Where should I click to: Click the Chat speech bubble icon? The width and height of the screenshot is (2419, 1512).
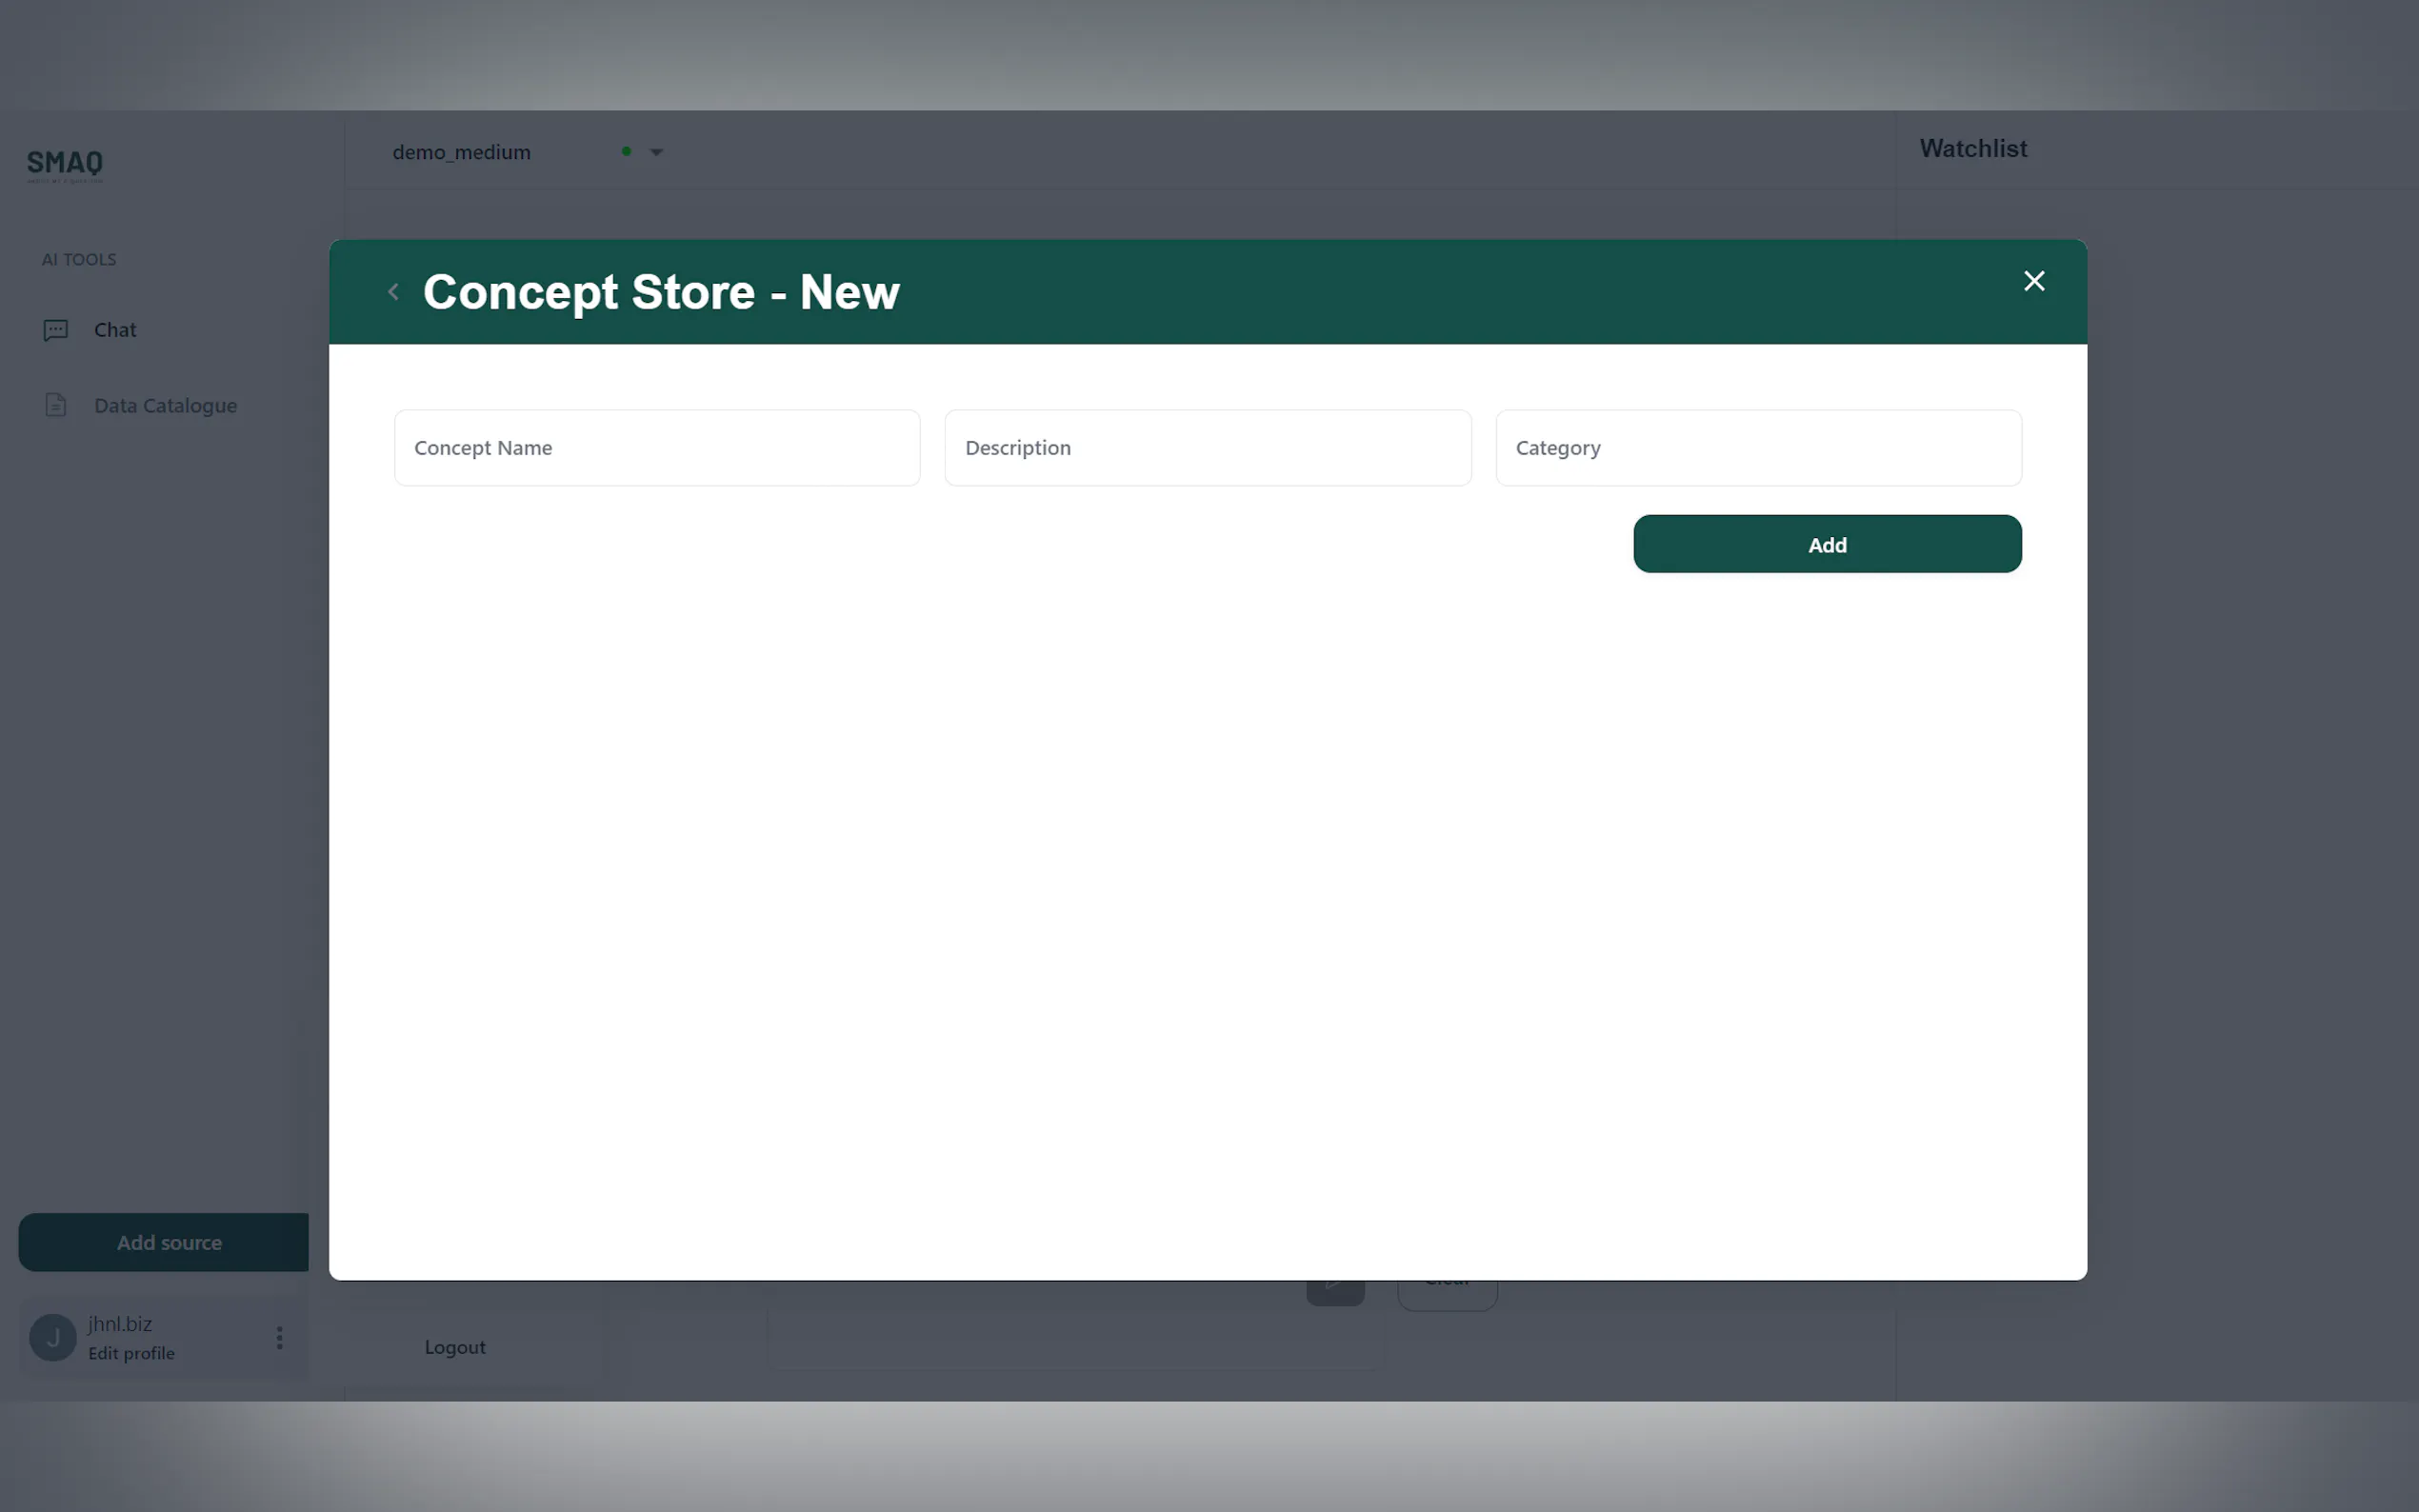pyautogui.click(x=56, y=330)
